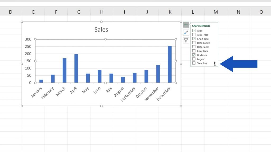
Task: Click the February axis label
Action: (48, 93)
